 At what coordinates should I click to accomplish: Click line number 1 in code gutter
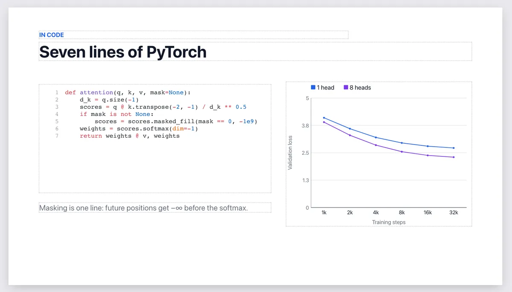[56, 92]
